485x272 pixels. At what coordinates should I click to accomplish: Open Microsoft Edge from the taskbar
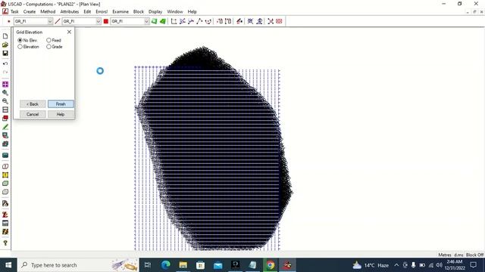click(166, 265)
